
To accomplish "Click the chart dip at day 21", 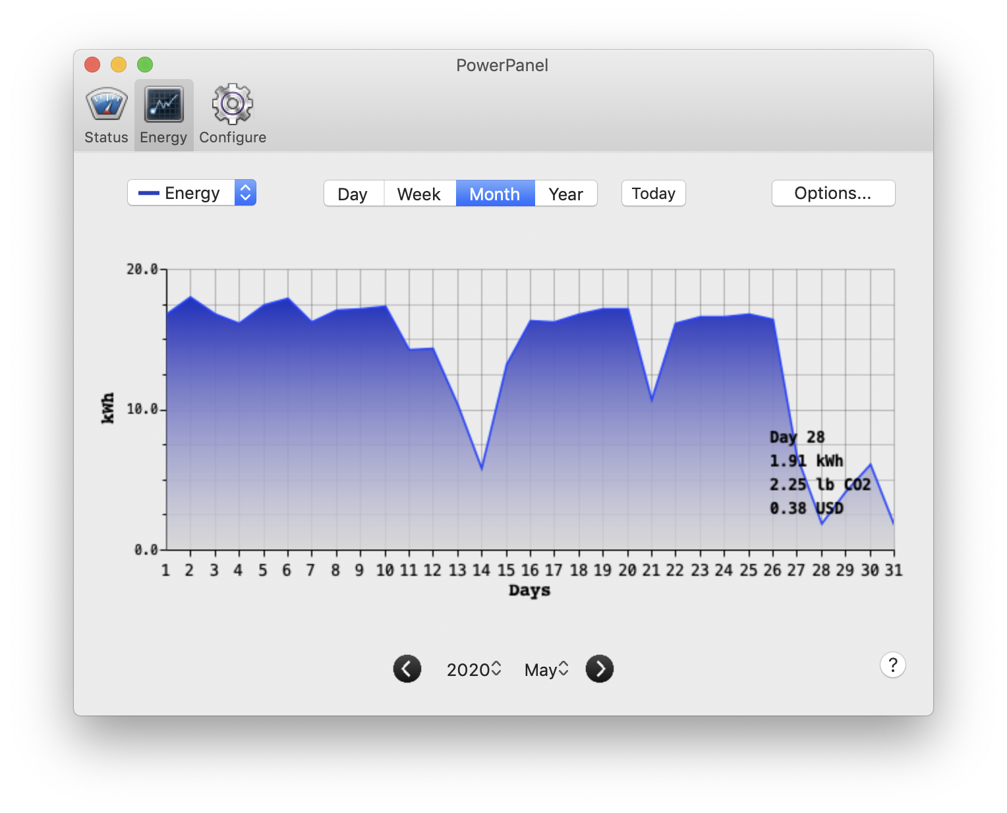I will click(652, 399).
